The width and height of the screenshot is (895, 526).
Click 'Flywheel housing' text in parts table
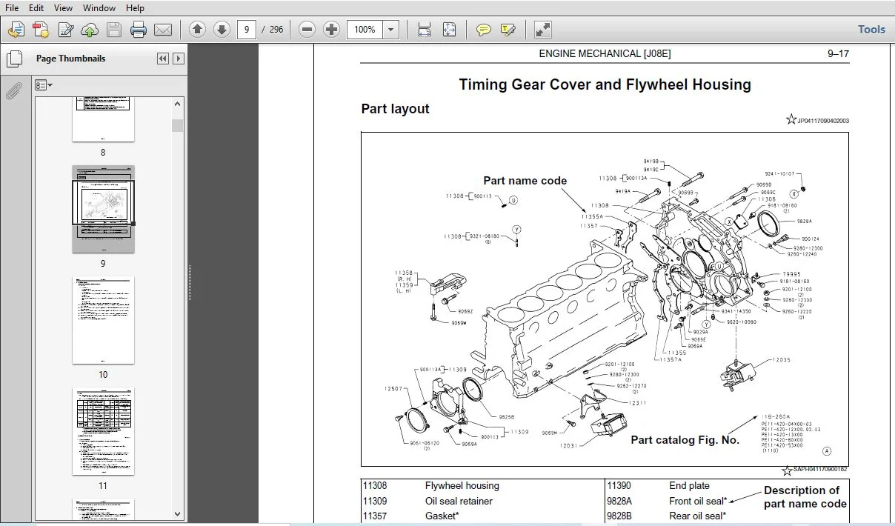point(462,486)
